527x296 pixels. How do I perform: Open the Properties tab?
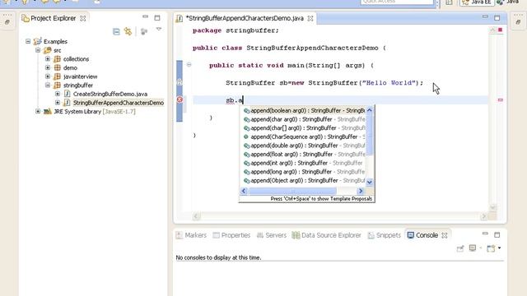pyautogui.click(x=231, y=235)
